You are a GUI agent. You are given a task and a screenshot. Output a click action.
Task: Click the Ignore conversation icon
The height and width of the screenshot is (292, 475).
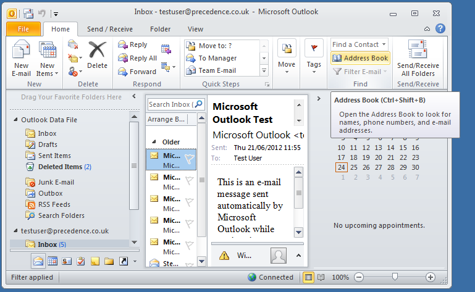click(73, 44)
